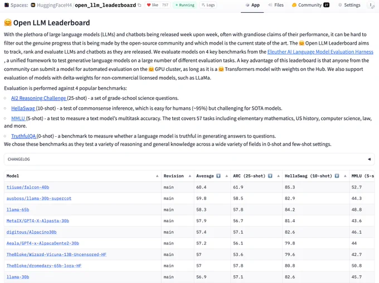Open the Logs button
Viewport: 379px width, 283px height.
[x=208, y=5]
